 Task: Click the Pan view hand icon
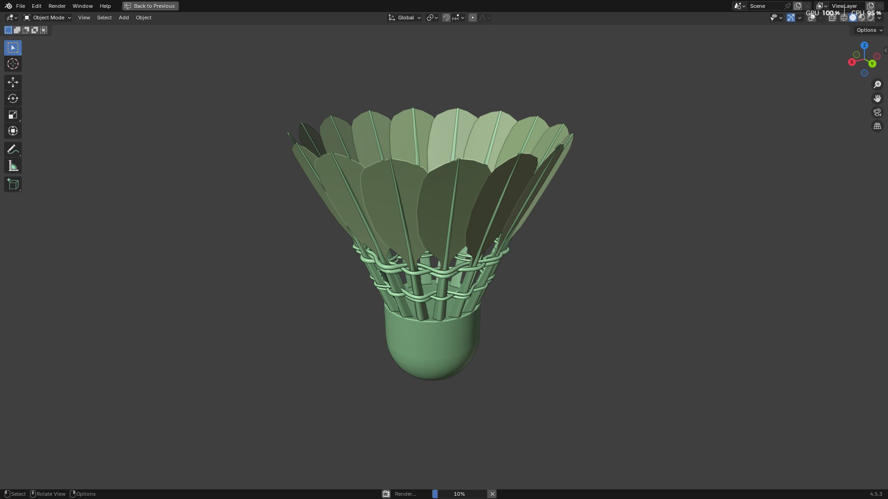click(x=877, y=98)
